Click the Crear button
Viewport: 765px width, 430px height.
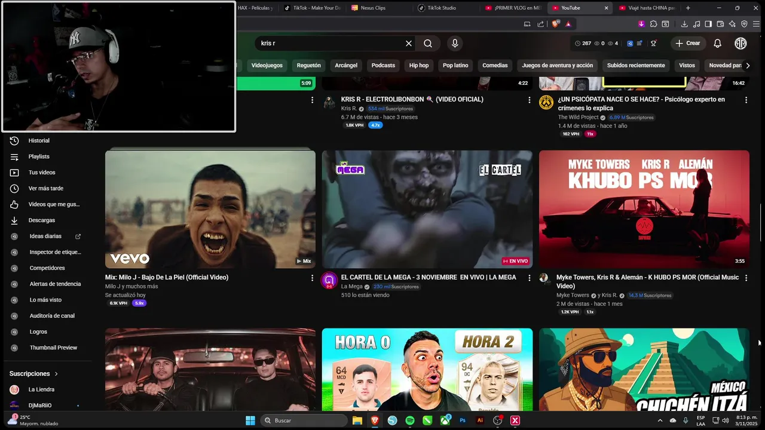(x=688, y=43)
